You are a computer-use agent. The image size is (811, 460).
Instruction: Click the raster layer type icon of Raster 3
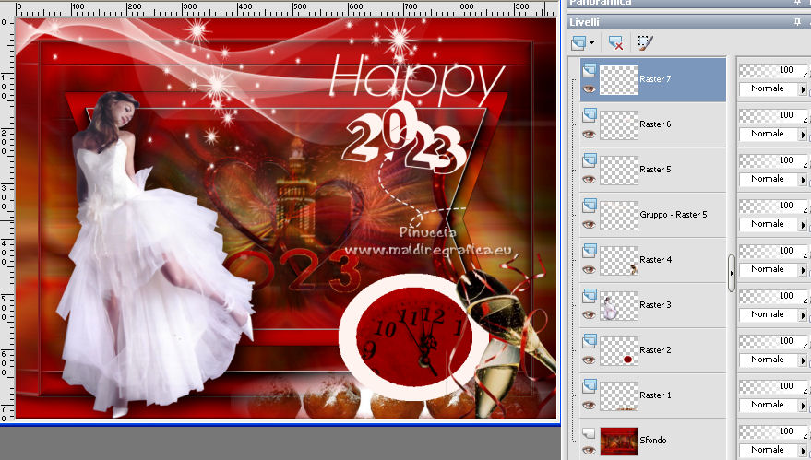[590, 296]
